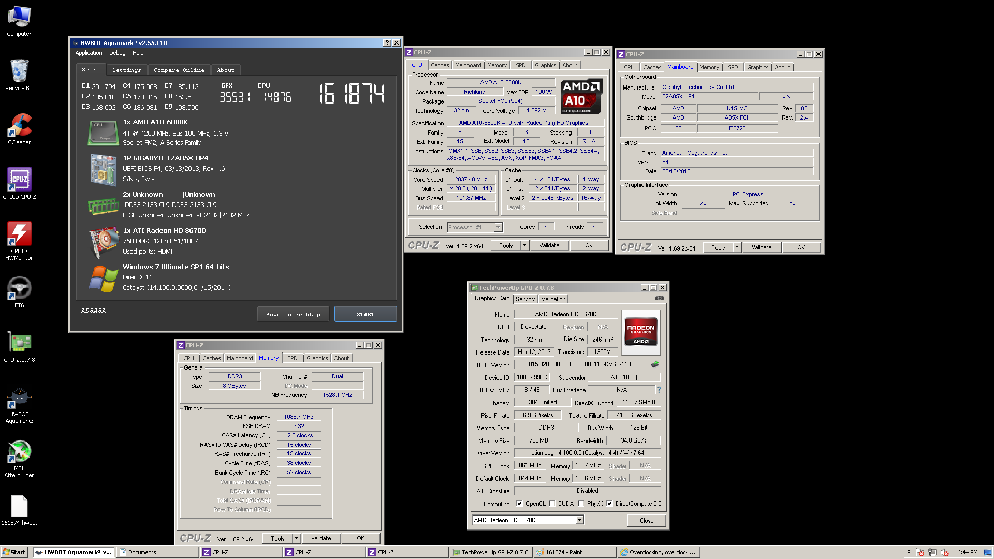
Task: Switch to TechPowerUp GPU-Z taskbar item
Action: tap(491, 552)
